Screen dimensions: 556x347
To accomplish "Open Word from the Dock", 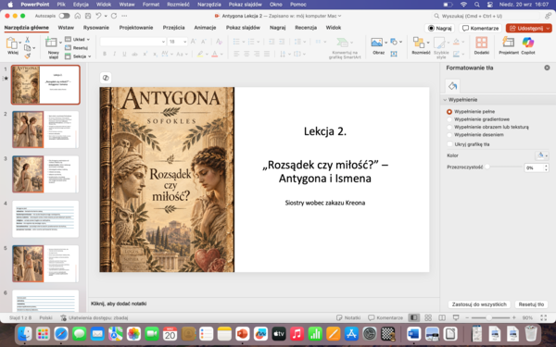I will 413,334.
